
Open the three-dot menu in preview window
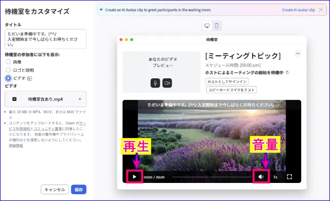[x=298, y=54]
